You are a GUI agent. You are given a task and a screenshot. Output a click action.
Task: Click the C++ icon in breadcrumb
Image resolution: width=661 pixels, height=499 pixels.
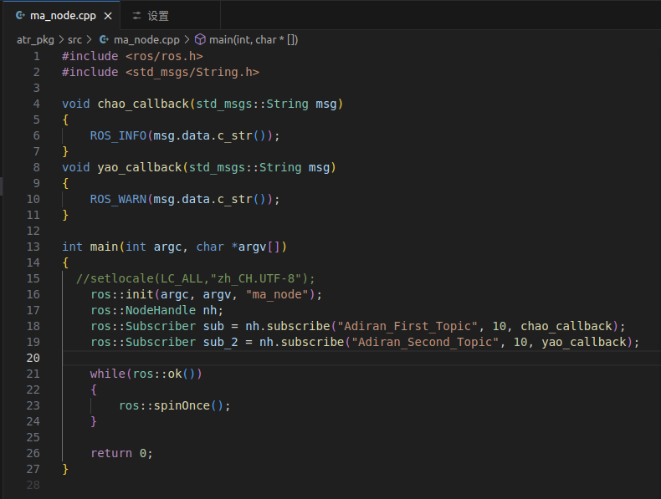tap(103, 39)
